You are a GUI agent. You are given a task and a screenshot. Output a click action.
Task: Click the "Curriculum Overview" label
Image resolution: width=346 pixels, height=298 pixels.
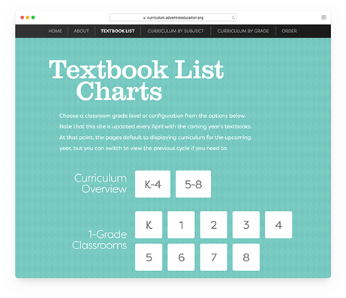click(x=101, y=183)
